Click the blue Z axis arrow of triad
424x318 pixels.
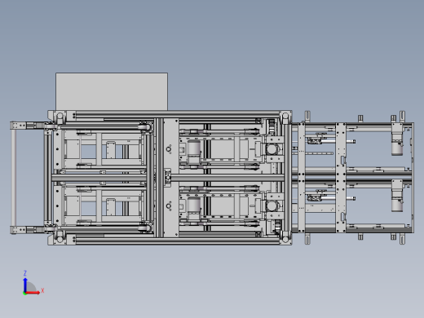click(25, 285)
